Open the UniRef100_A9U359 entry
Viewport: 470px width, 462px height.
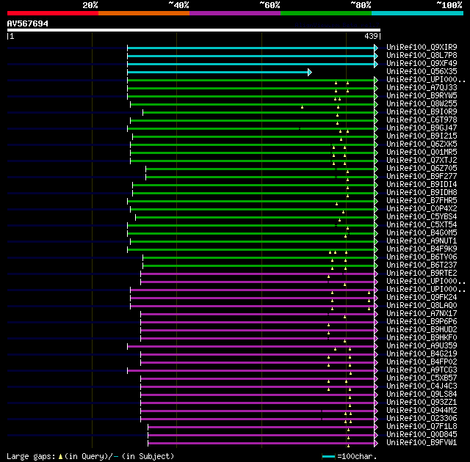422,346
